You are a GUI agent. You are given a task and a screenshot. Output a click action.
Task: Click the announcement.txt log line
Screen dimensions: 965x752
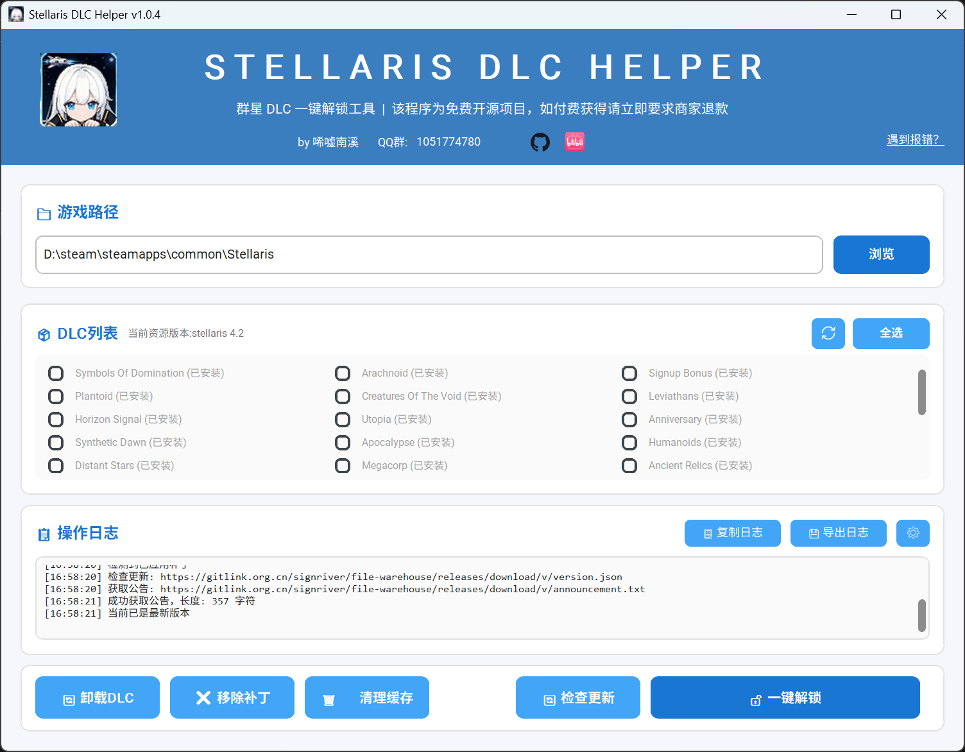tap(345, 589)
